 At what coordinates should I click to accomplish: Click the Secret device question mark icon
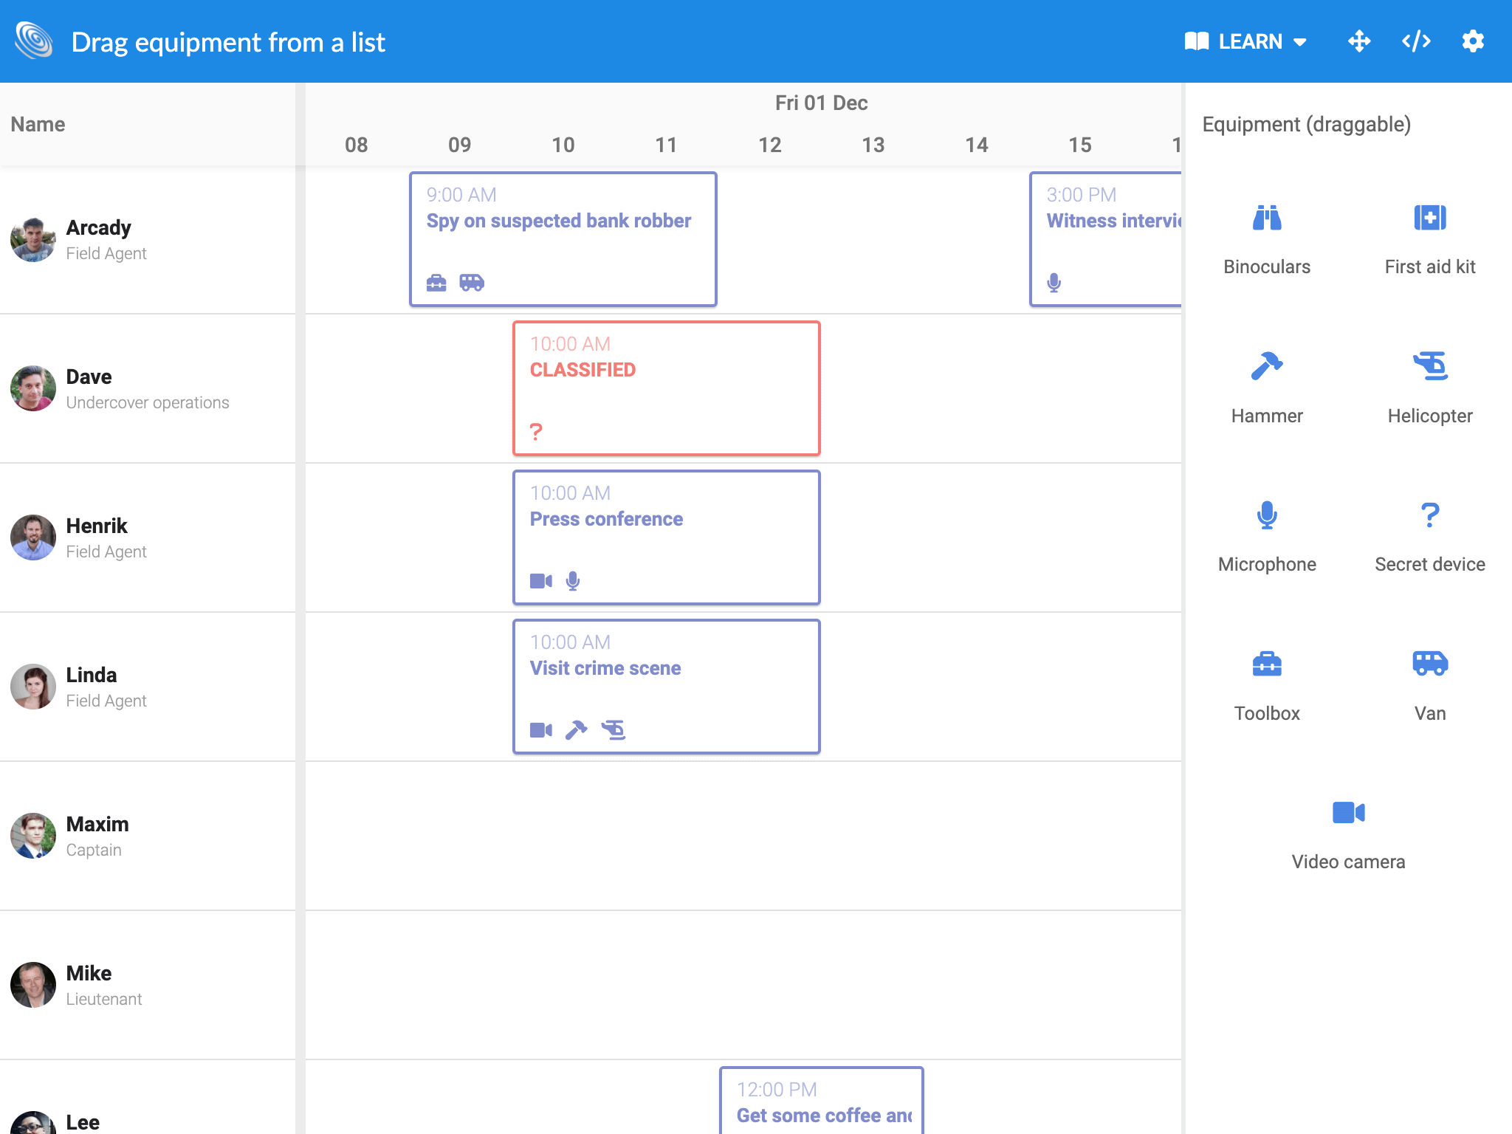click(x=1429, y=515)
